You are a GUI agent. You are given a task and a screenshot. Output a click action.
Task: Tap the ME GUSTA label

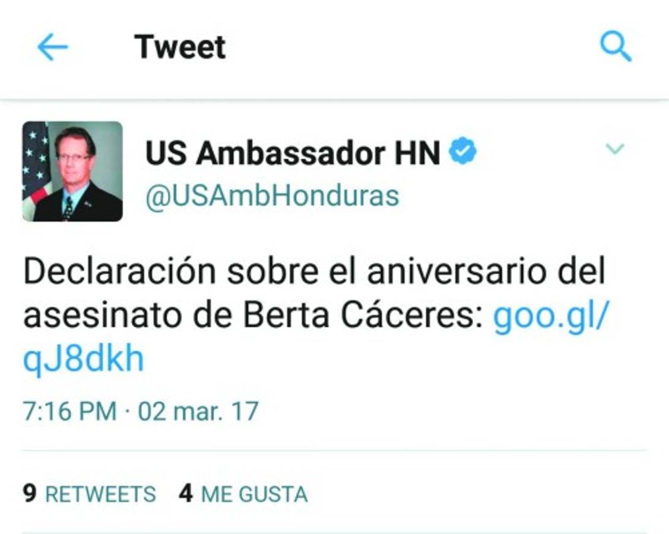254,494
